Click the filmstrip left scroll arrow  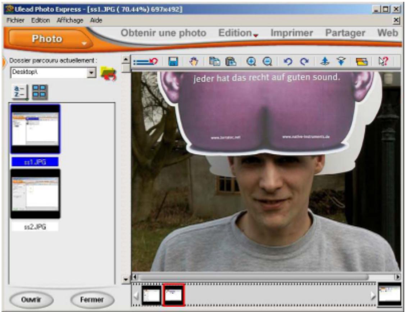point(137,295)
